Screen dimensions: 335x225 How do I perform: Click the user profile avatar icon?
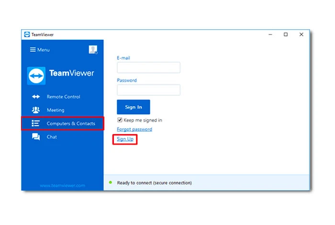(x=93, y=50)
